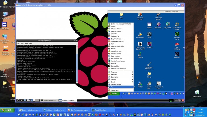
Task: Open Google SketchUp 8 desktop icon
Action: click(4, 73)
